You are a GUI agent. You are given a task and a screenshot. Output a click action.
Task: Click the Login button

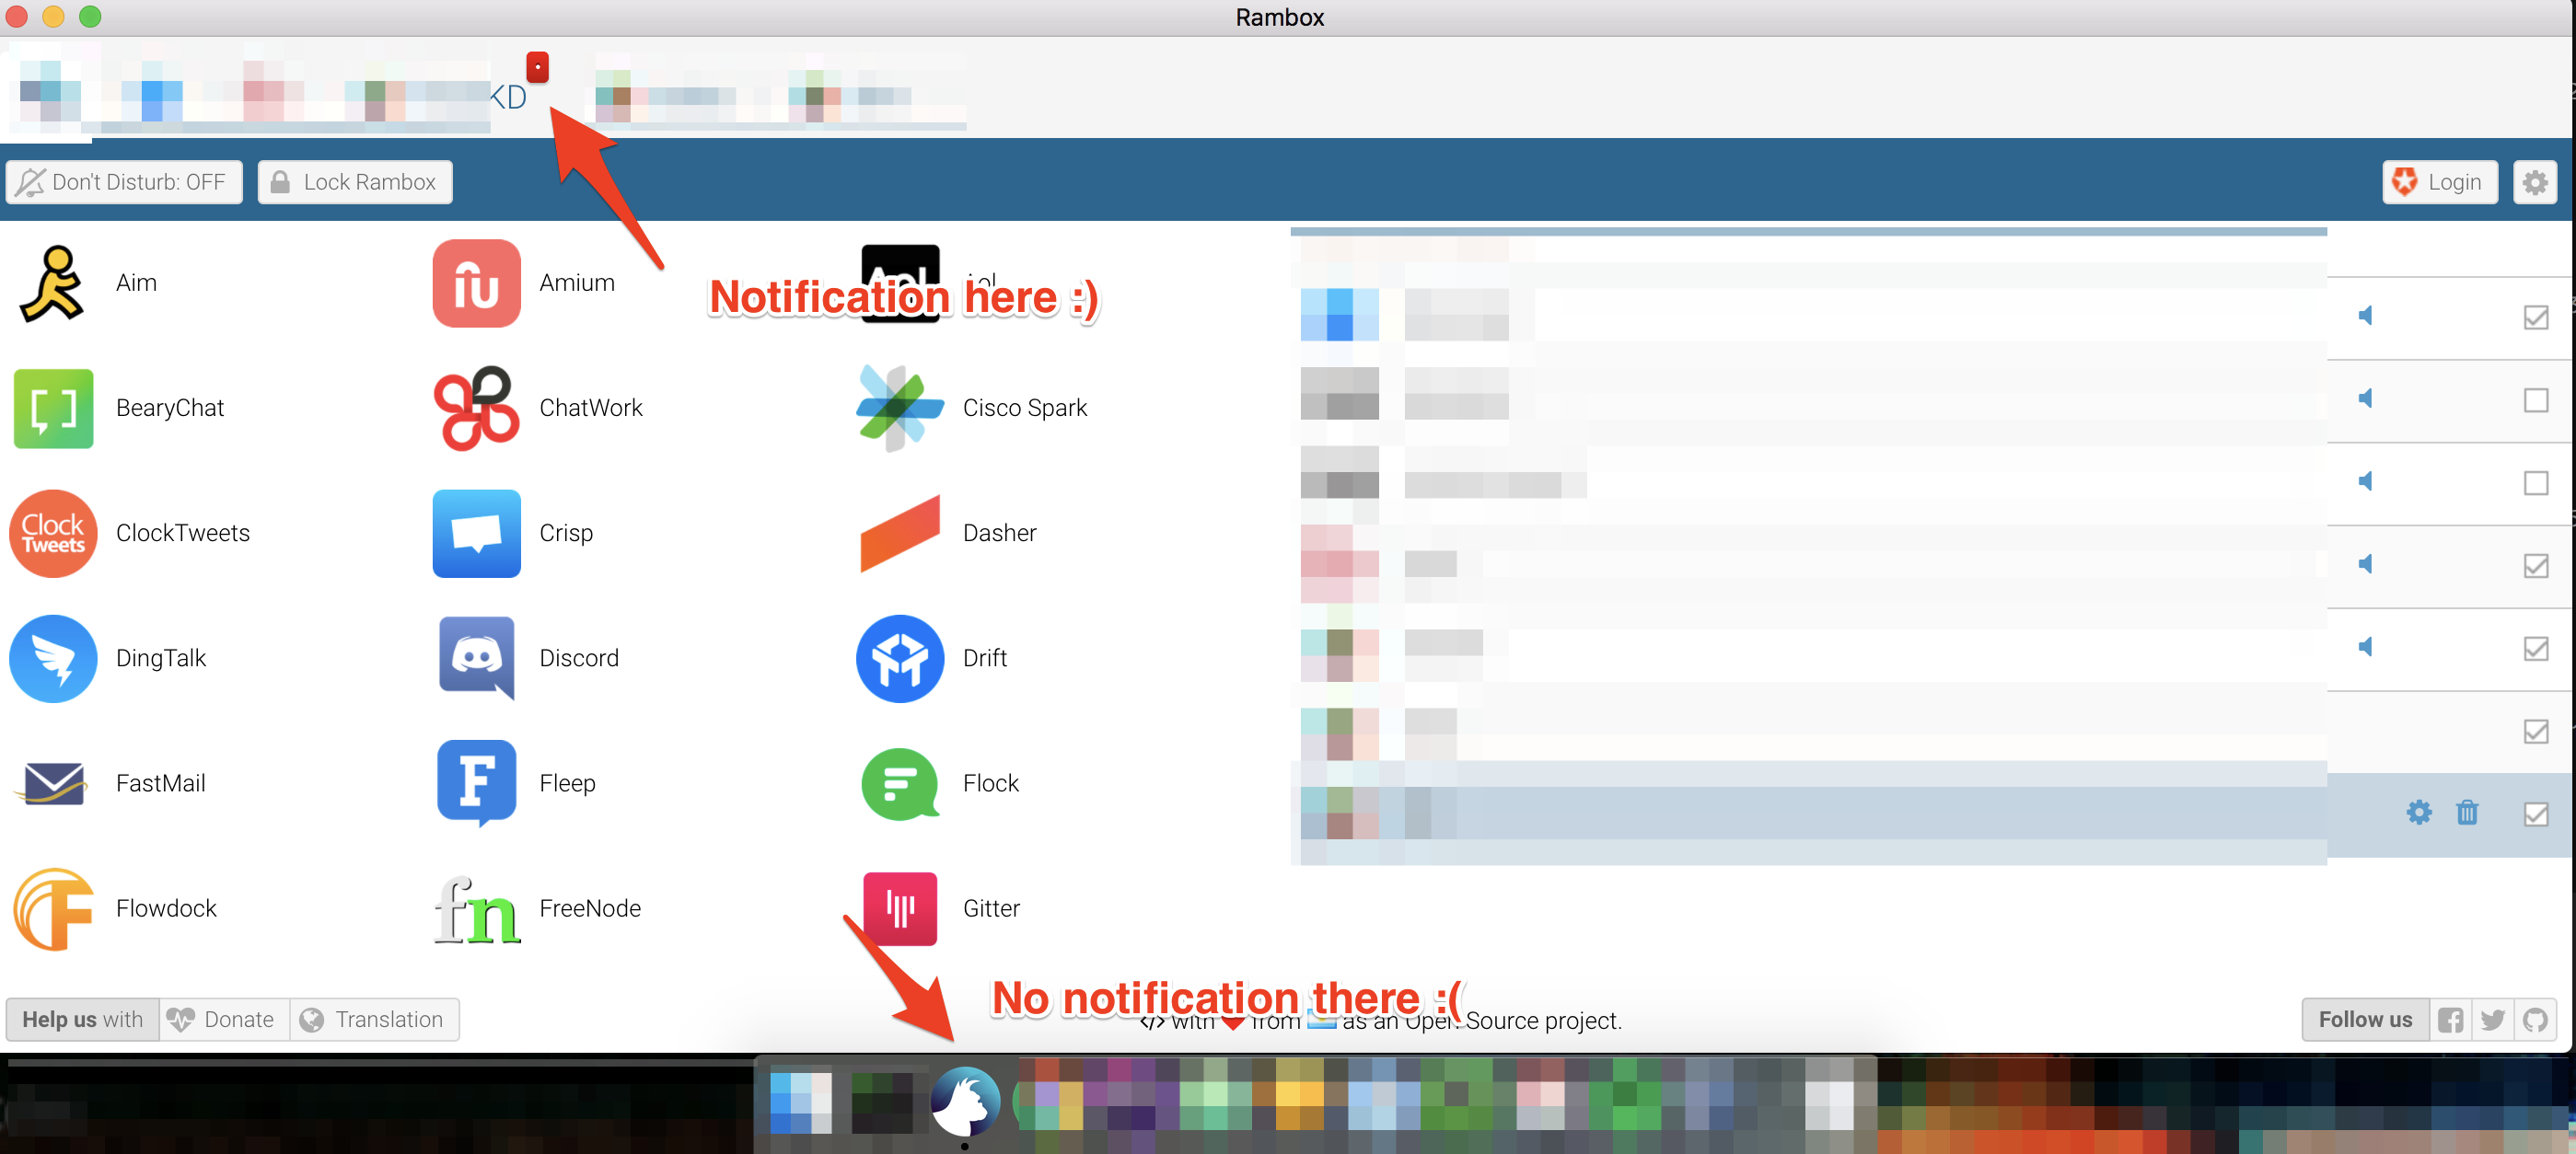2439,182
